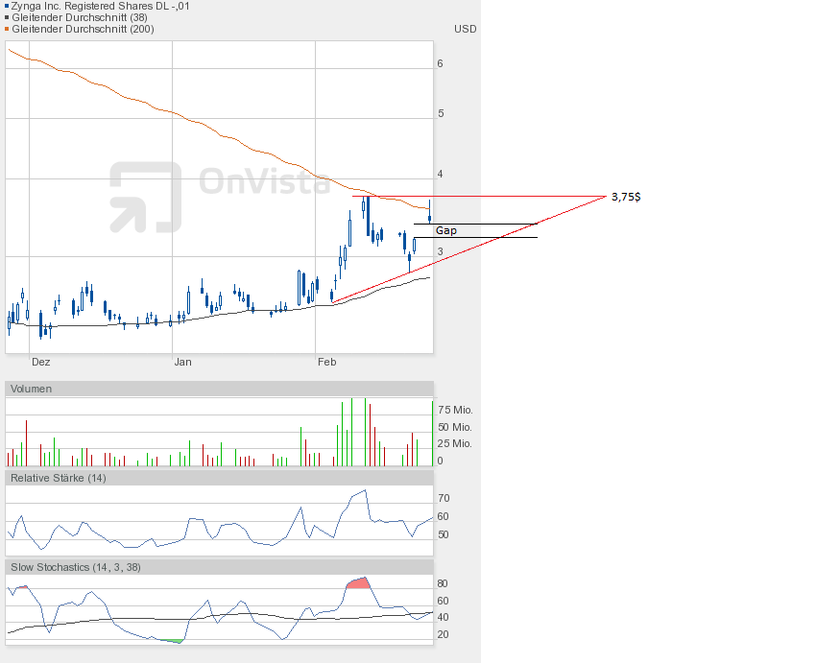
Task: Click the orange 200-day average legend marker
Action: tap(8, 30)
